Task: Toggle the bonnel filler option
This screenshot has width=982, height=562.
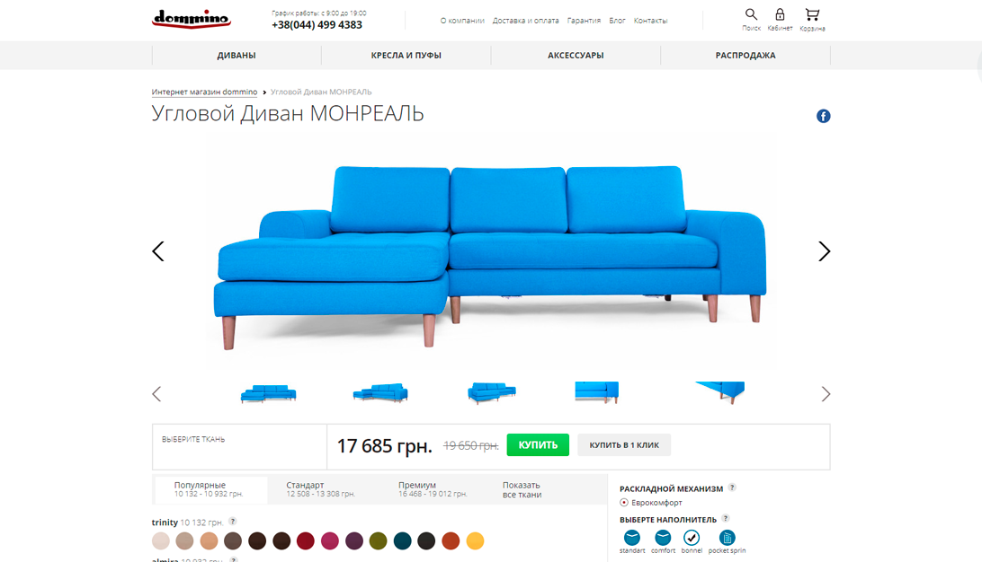Action: click(x=692, y=538)
